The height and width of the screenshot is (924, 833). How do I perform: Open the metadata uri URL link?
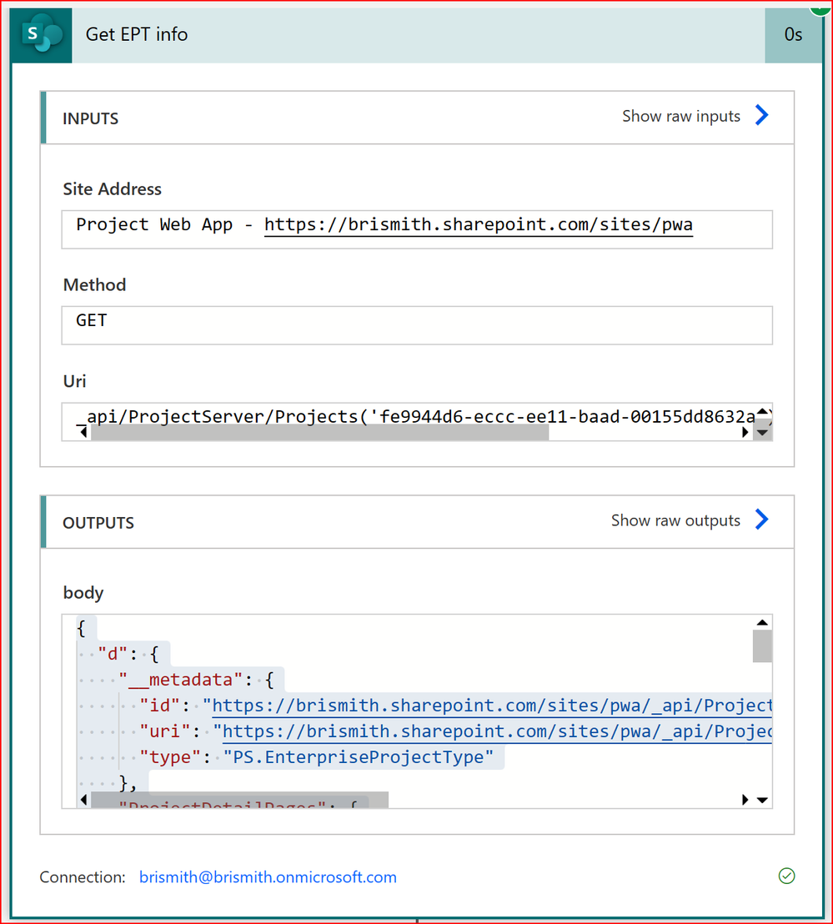[x=497, y=731]
